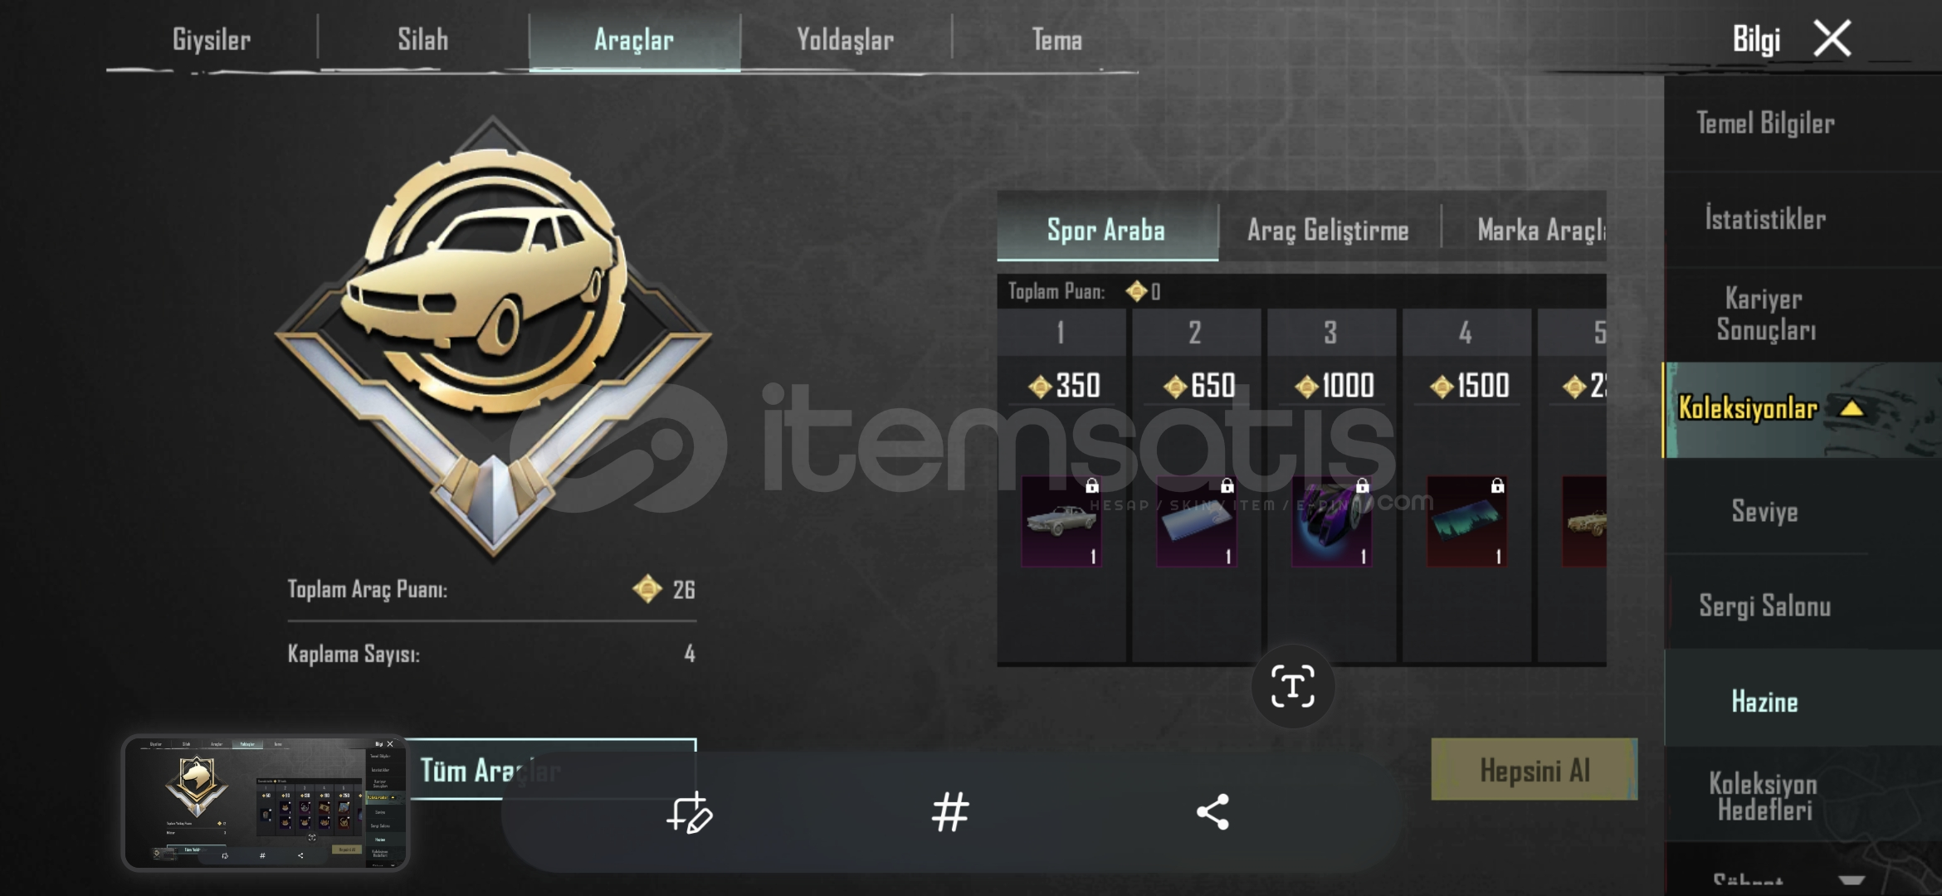Tap the screenshot edit pencil icon
The image size is (1942, 896).
689,812
